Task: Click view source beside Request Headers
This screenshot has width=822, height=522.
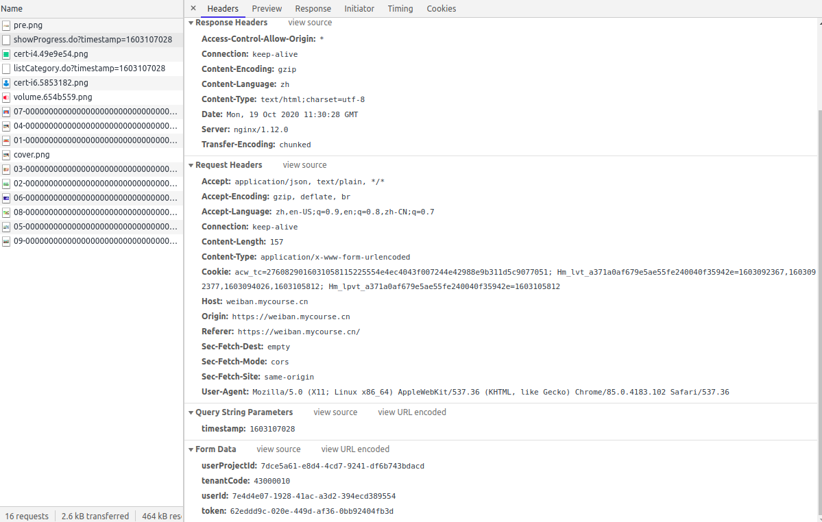Action: [304, 164]
